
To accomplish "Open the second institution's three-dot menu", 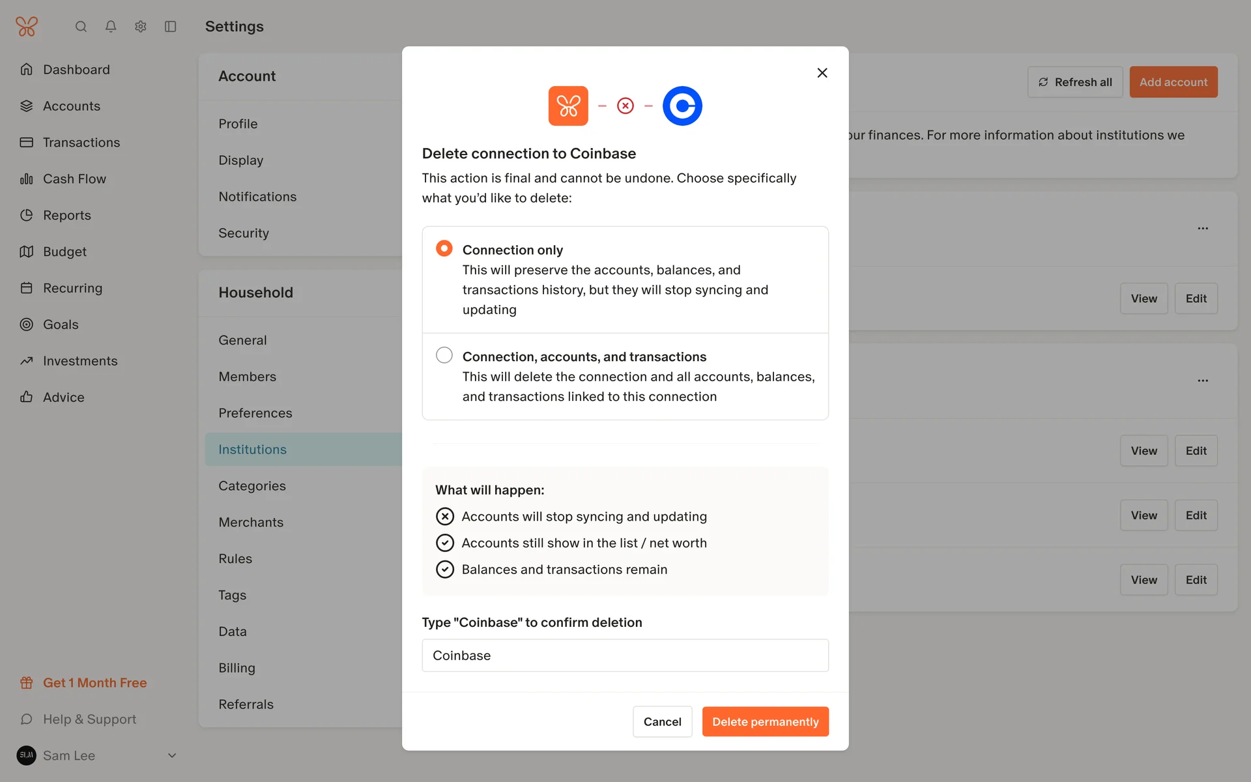I will 1203,381.
